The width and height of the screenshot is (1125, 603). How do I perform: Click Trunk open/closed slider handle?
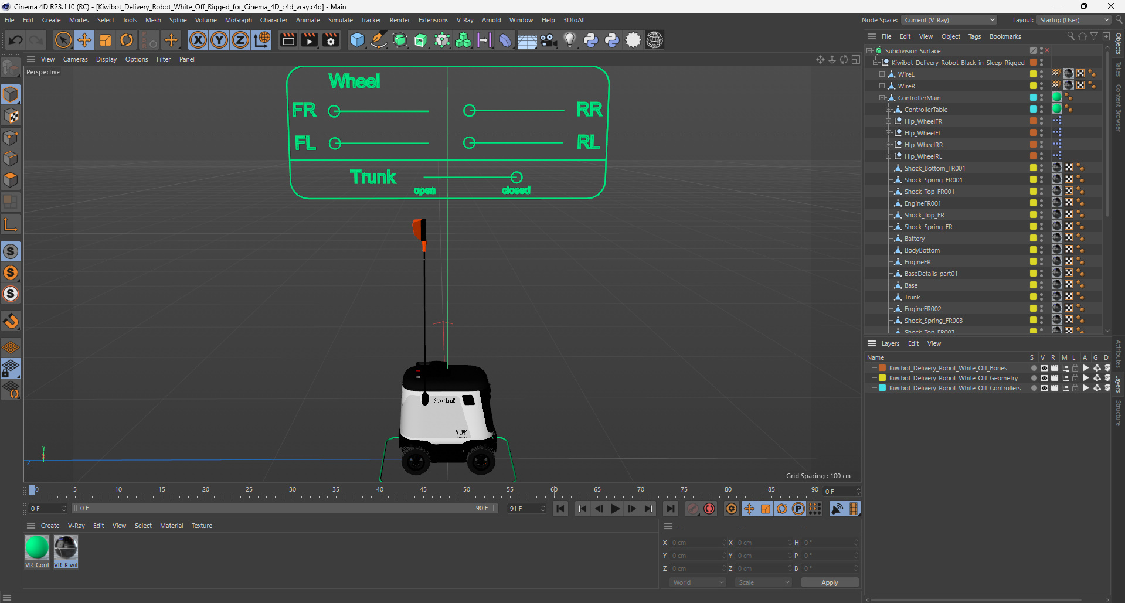516,177
